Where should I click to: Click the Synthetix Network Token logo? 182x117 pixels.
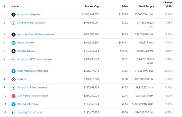(x=14, y=35)
